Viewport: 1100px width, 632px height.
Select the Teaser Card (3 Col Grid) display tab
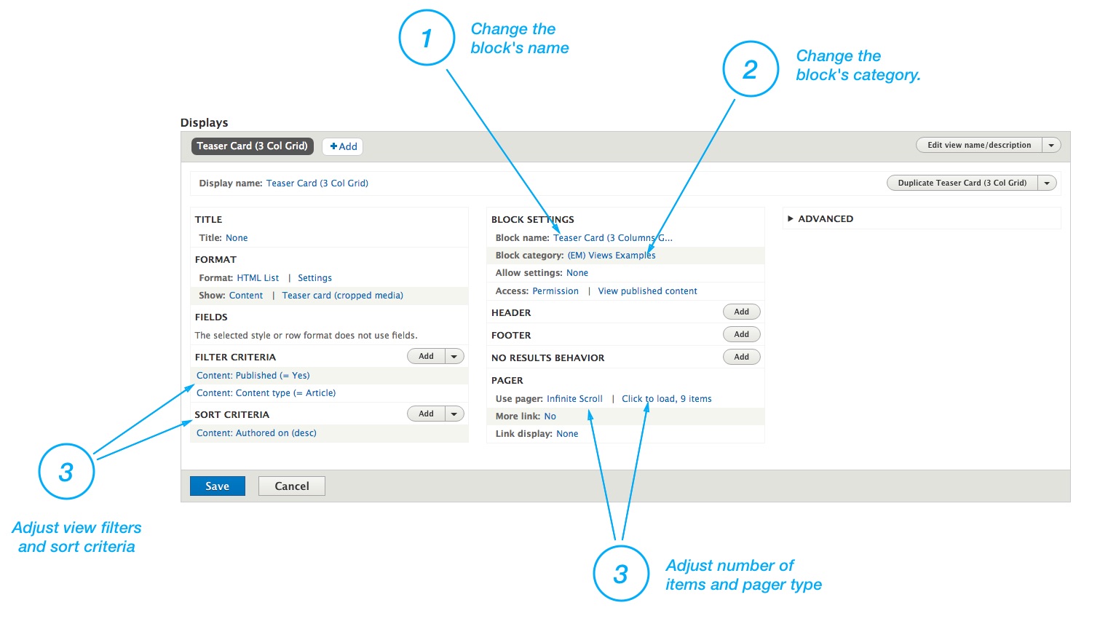coord(252,146)
